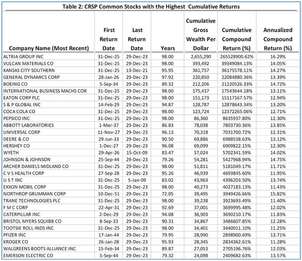Click the WYETH company name

pos(11,153)
